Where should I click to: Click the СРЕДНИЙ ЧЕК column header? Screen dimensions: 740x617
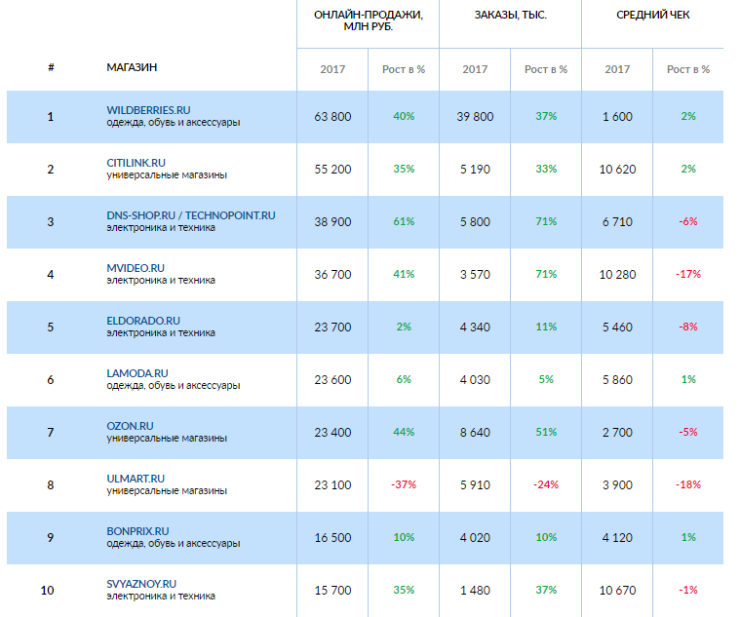point(652,16)
